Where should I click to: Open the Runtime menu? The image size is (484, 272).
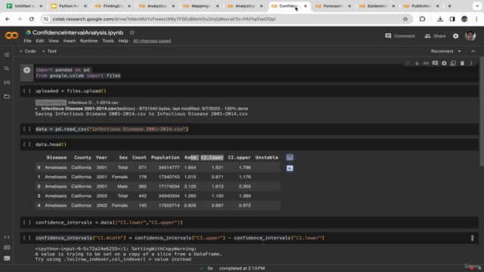tap(88, 41)
